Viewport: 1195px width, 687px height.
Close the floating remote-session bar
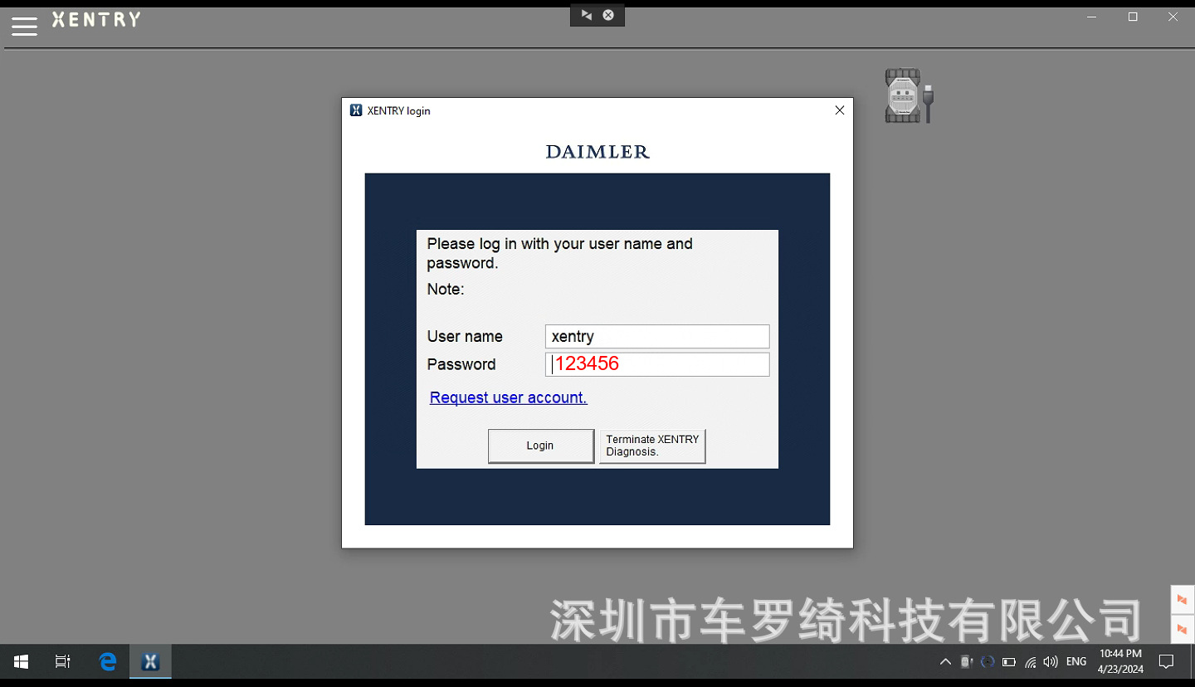pos(608,15)
